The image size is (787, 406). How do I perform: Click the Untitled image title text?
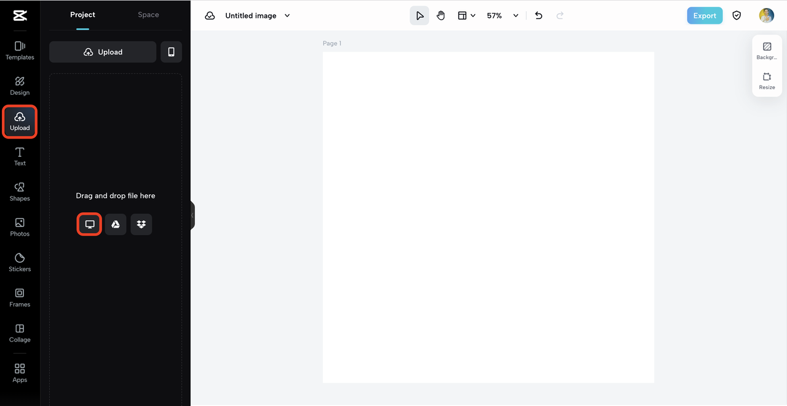tap(251, 15)
